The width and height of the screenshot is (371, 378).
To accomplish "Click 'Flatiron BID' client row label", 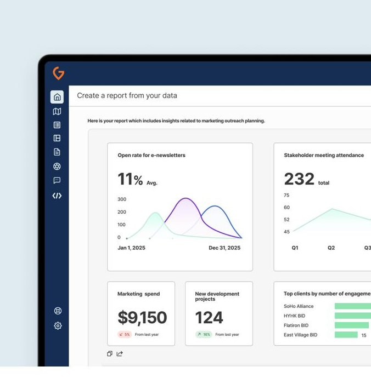I will coord(296,325).
